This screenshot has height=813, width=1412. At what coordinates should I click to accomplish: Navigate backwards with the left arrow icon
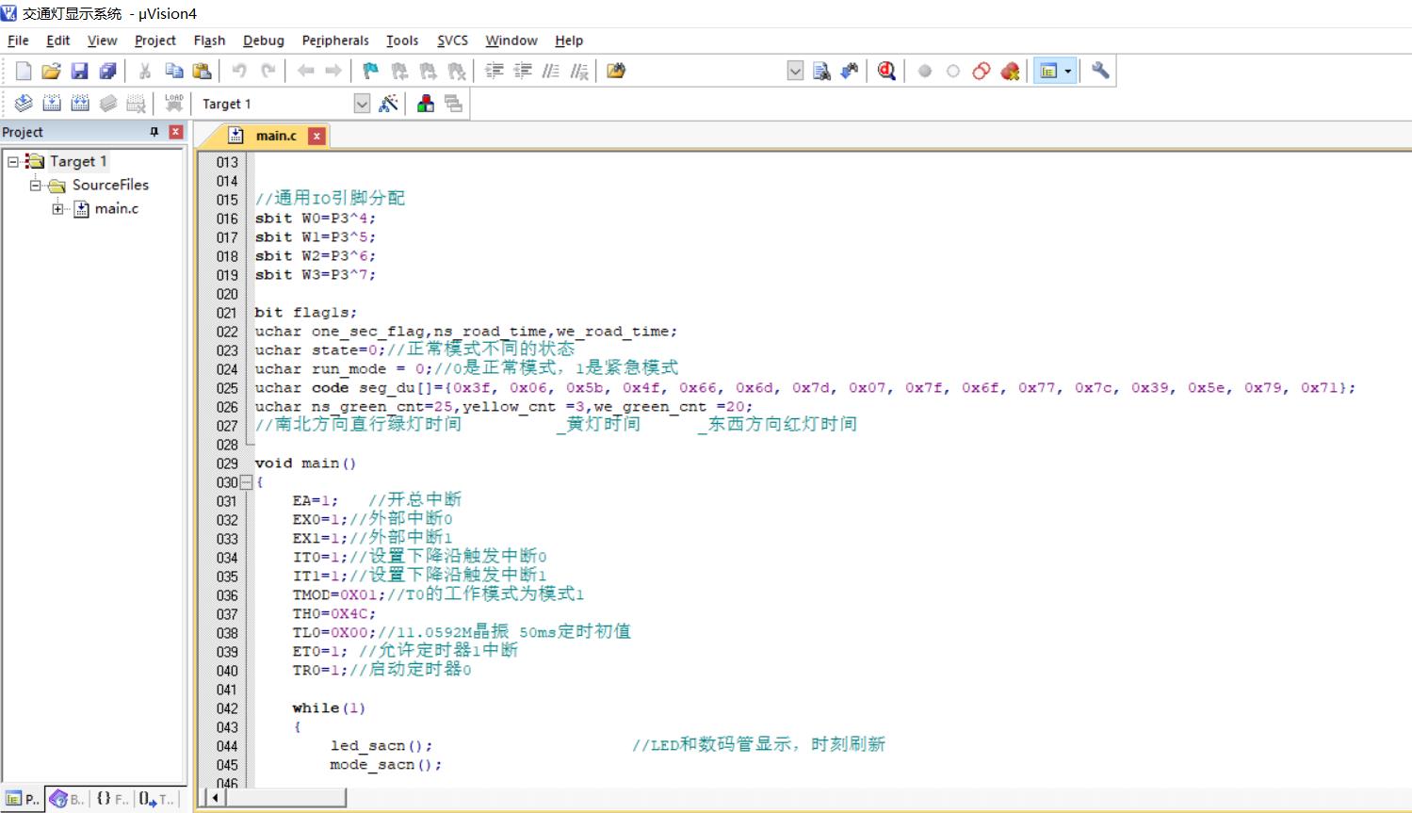coord(305,71)
